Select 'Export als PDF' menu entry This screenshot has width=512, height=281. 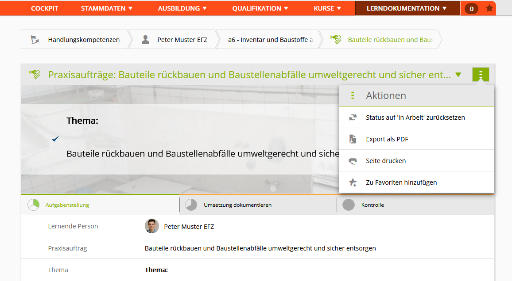pyautogui.click(x=387, y=139)
